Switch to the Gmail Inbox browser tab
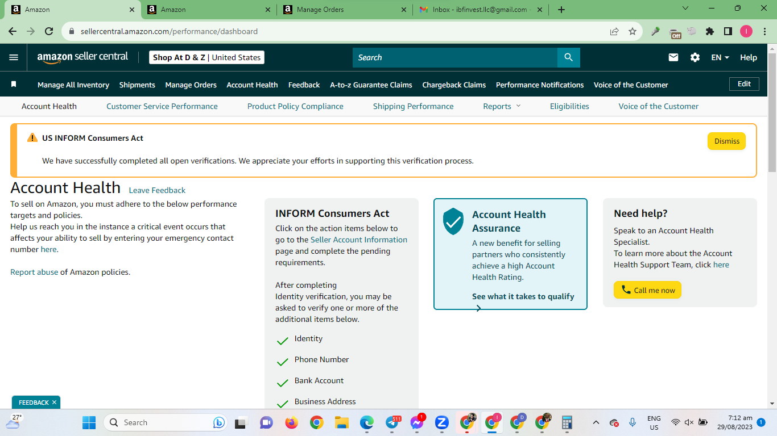 coord(481,9)
